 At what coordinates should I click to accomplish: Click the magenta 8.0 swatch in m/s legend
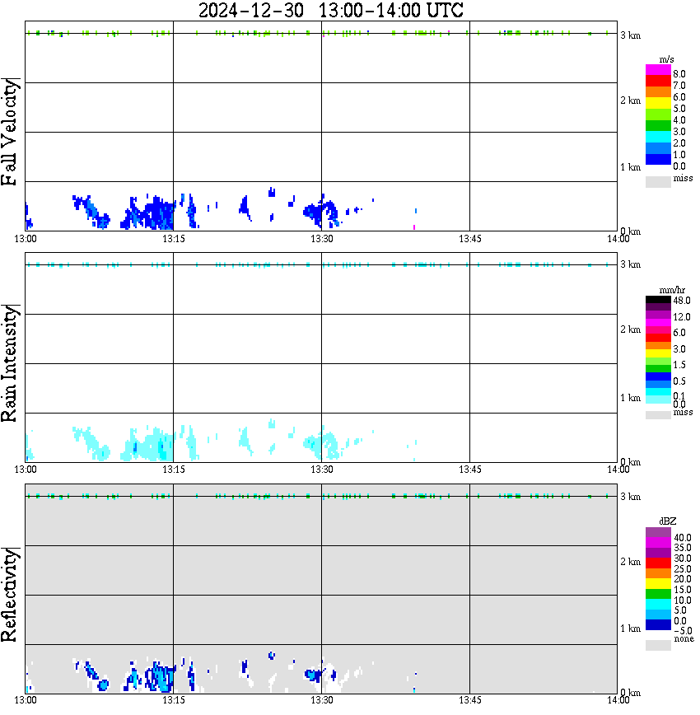(659, 70)
